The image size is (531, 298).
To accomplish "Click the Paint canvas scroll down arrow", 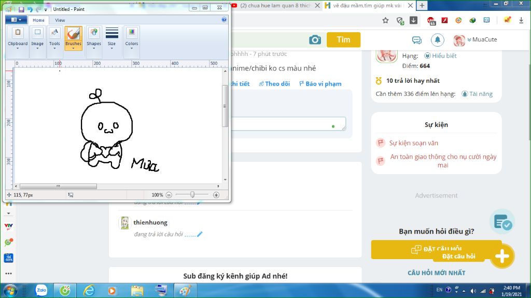I will point(225,180).
